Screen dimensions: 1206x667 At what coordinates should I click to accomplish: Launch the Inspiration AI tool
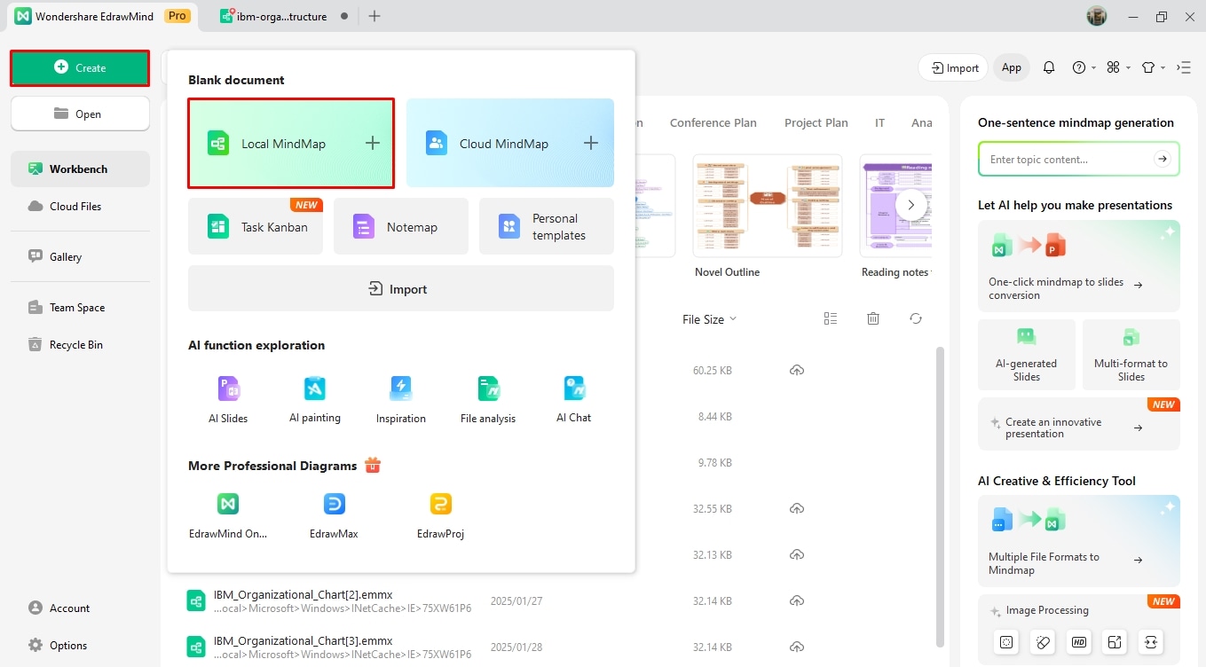[401, 400]
